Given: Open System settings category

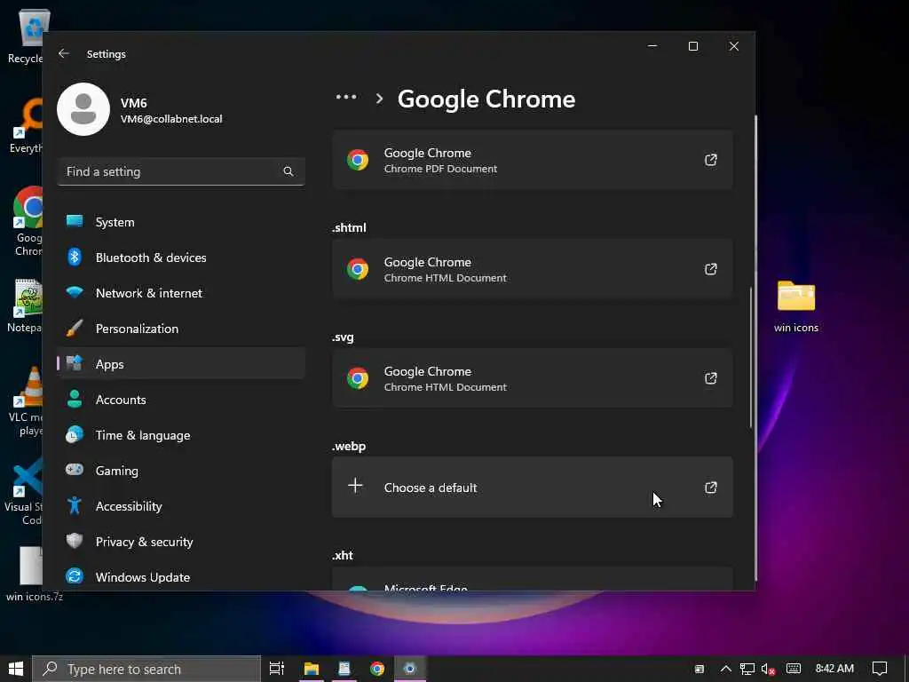Looking at the screenshot, I should click(x=181, y=222).
